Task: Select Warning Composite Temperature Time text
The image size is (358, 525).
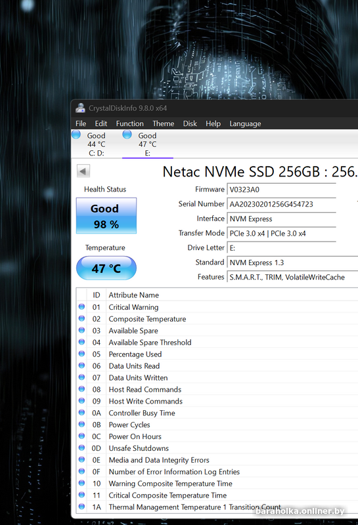Action: coord(170,484)
